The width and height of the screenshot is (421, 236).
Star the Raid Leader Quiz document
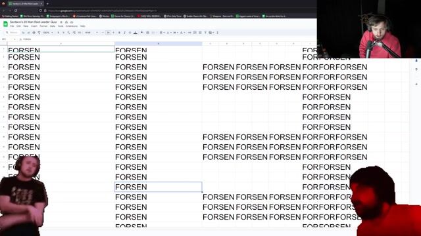coord(61,22)
